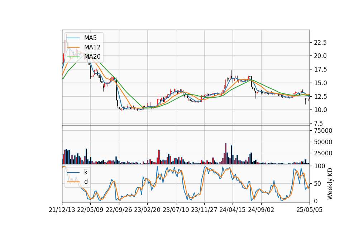
Task: Click the 10.0 price axis label
Action: pos(320,110)
